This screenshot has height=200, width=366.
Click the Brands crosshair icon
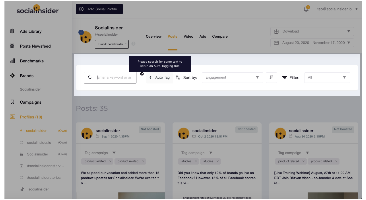12,76
